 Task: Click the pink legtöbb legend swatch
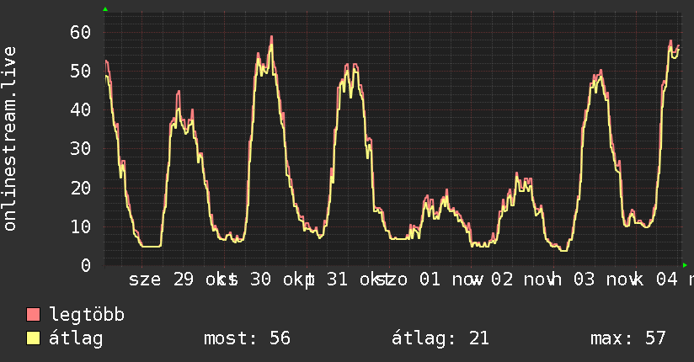[x=33, y=314]
